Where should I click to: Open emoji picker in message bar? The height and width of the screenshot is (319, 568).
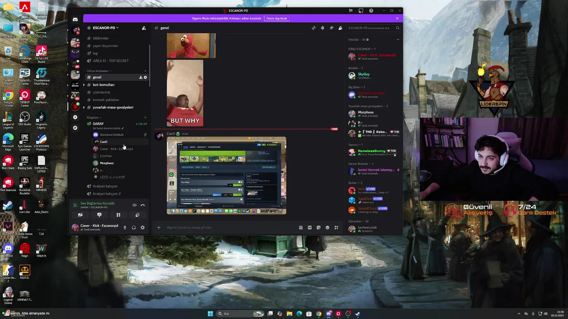(327, 228)
